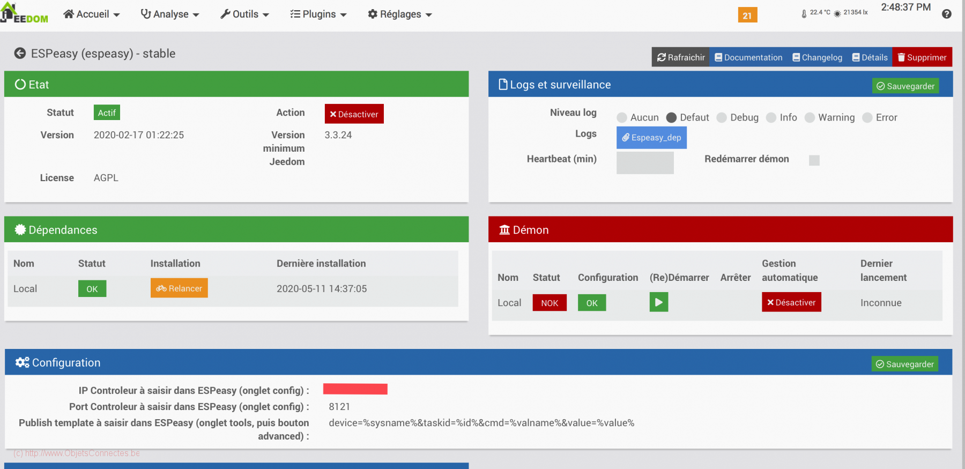
Task: Open the Outils menu
Action: [245, 14]
